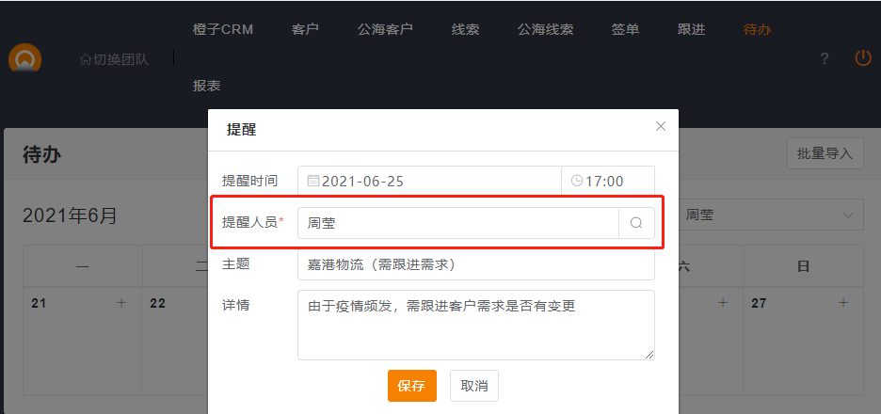The image size is (881, 414).
Task: Click the 批量导入 button
Action: (825, 153)
